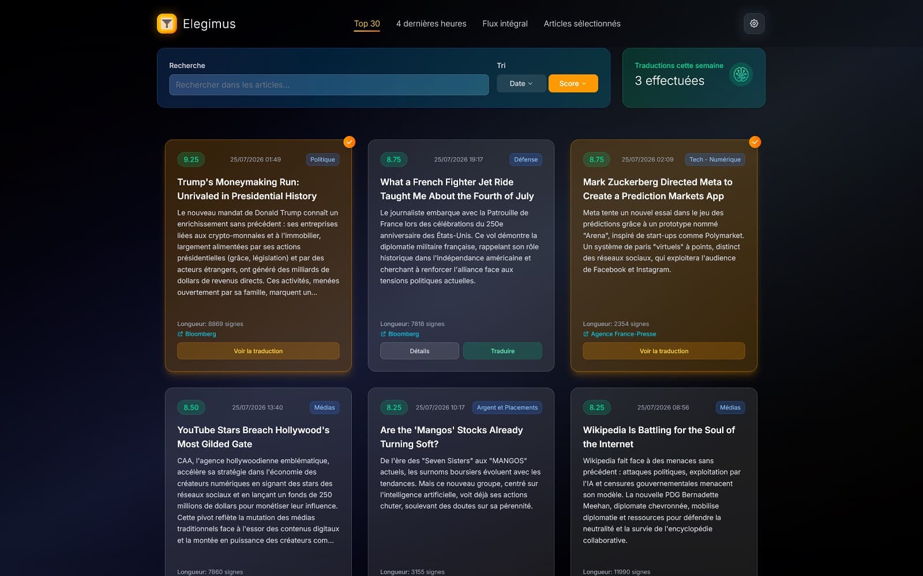Select the Tech - Numérique category tag
The image size is (923, 576).
(715, 160)
